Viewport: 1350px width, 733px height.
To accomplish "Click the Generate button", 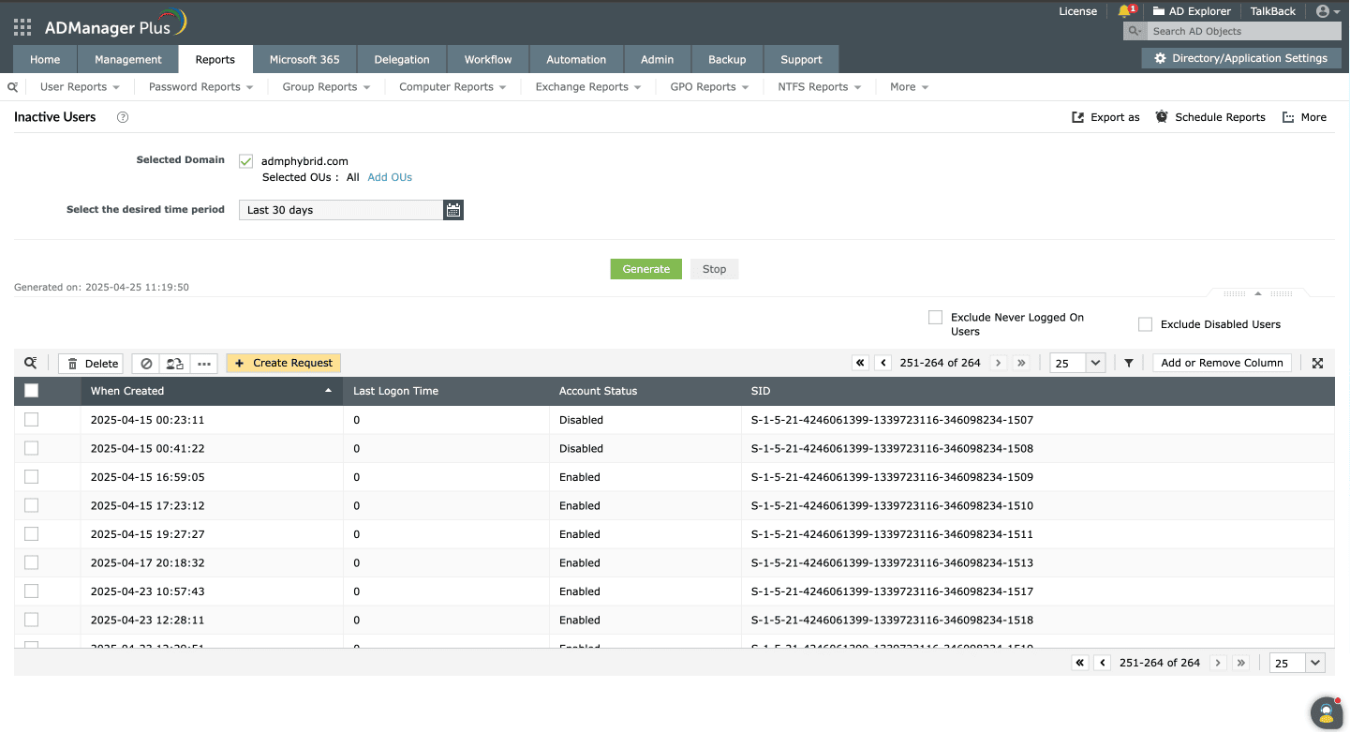I will (x=645, y=269).
